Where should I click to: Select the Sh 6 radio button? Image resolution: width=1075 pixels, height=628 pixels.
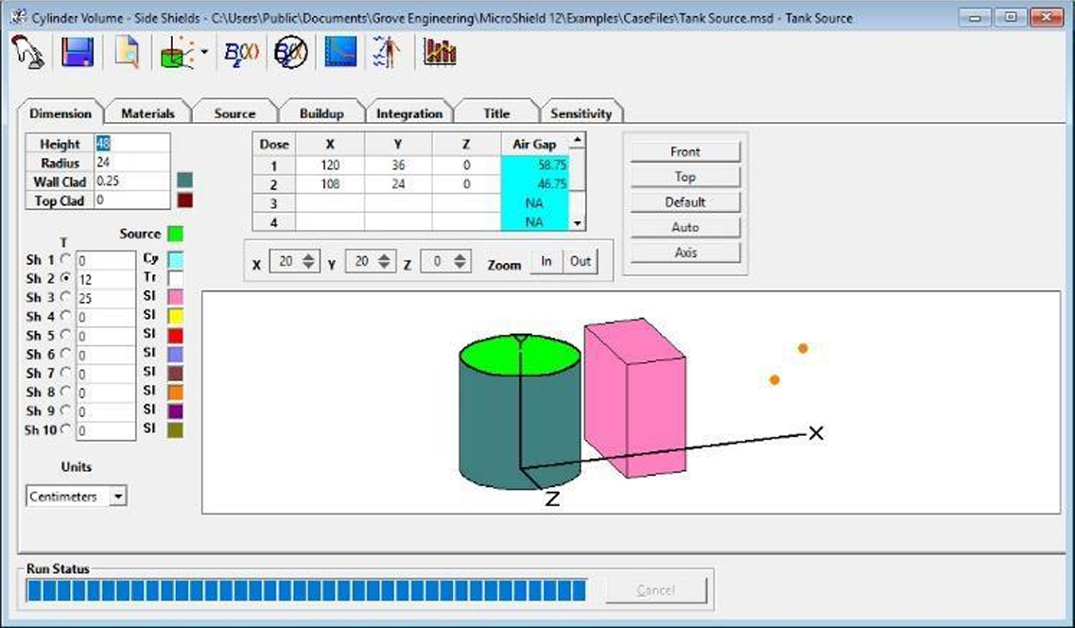(x=66, y=353)
